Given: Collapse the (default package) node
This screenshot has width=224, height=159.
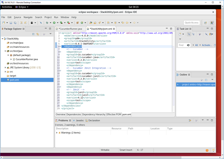Looking at the screenshot, I should (8, 55).
